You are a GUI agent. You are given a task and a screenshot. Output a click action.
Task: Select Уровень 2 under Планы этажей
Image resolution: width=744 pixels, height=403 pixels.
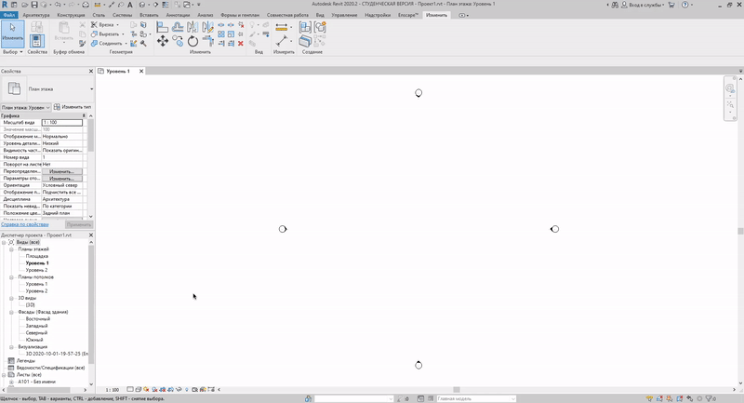coord(36,270)
